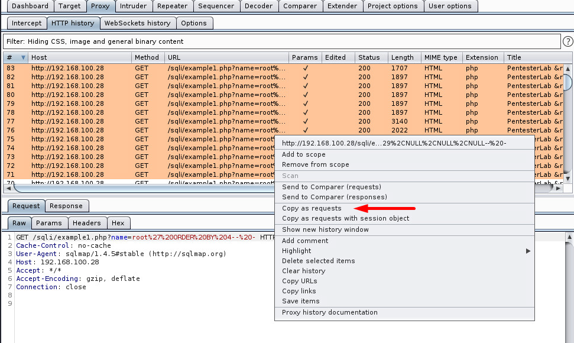
Task: Open the request Headers view
Action: 87,223
